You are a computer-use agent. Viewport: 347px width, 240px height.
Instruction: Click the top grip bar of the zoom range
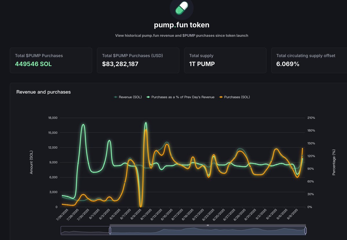tap(208, 225)
